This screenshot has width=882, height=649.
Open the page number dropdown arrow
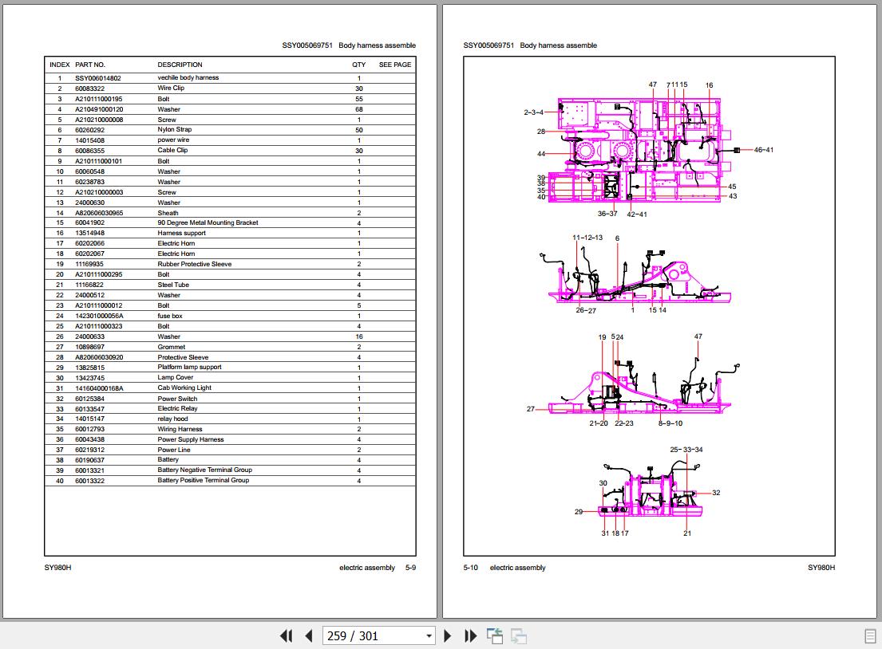(x=429, y=636)
